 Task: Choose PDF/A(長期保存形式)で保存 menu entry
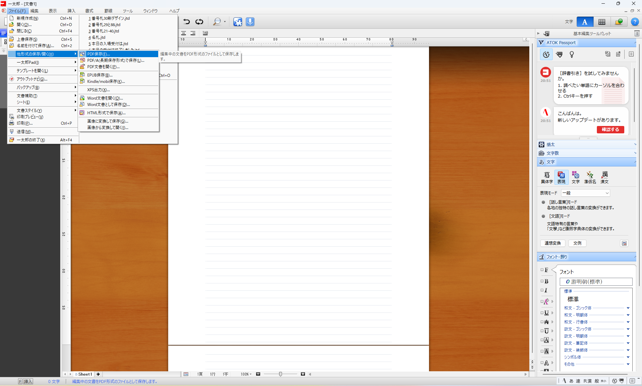[116, 60]
